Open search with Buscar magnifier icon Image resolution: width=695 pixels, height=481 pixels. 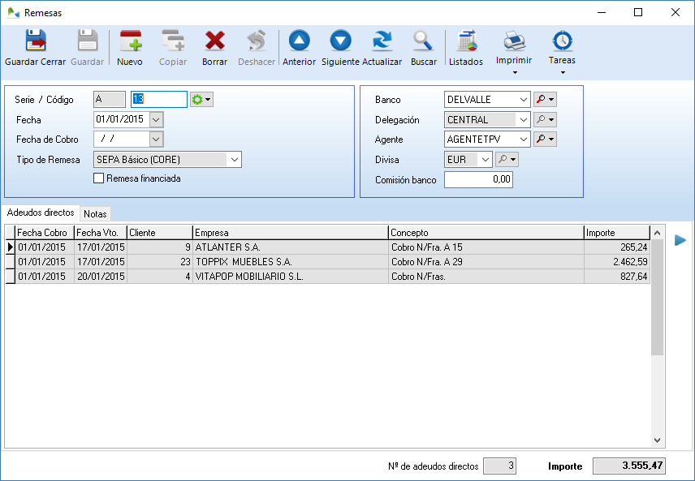click(x=423, y=41)
